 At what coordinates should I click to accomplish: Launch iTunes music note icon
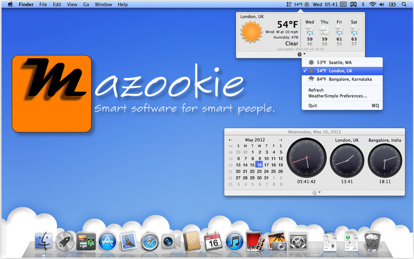point(234,242)
